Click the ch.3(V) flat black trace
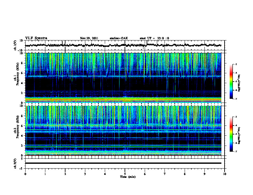 [123, 163]
